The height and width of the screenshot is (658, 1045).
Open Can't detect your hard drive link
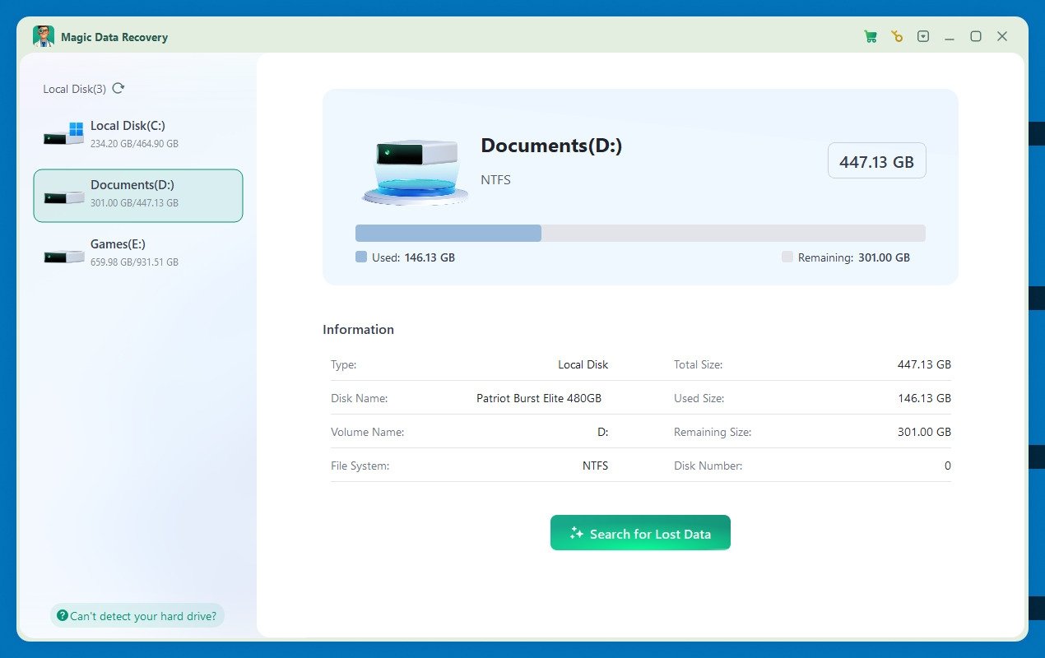click(x=137, y=615)
